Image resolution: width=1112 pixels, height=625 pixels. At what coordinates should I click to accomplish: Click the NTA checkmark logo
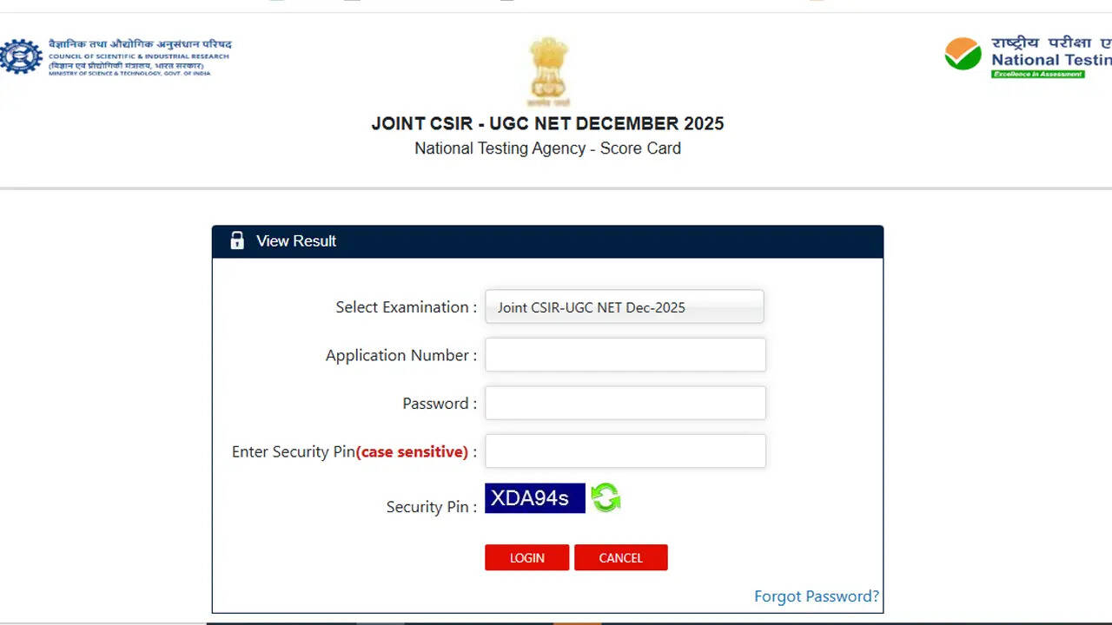[x=963, y=55]
